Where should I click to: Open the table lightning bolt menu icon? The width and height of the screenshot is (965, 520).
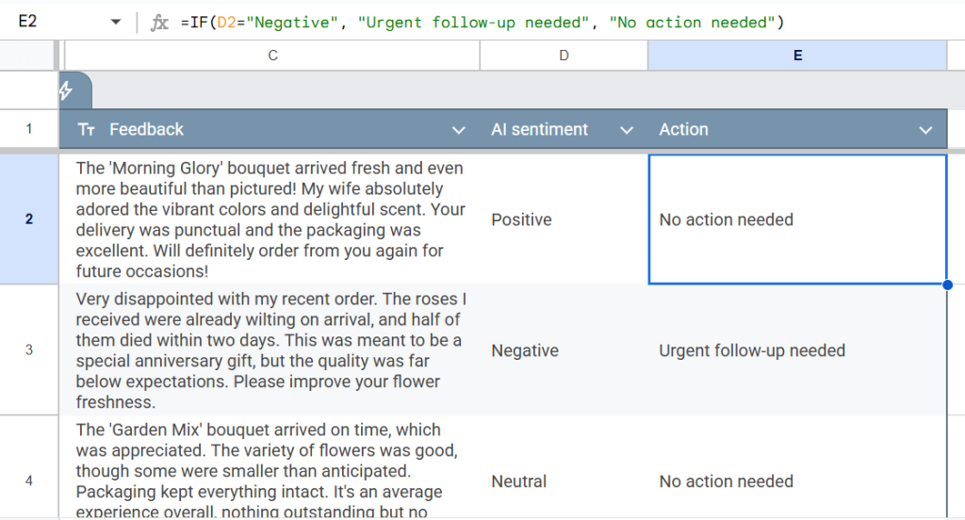67,91
